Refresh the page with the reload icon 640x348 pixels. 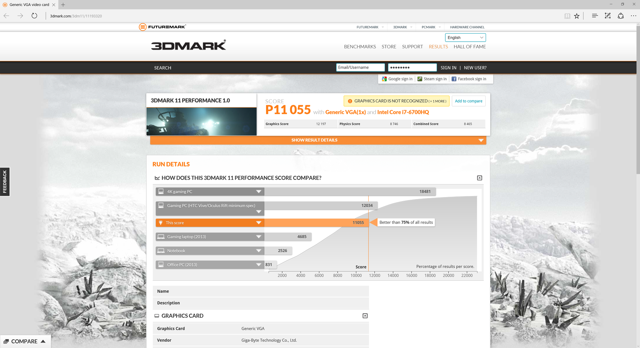coord(34,16)
